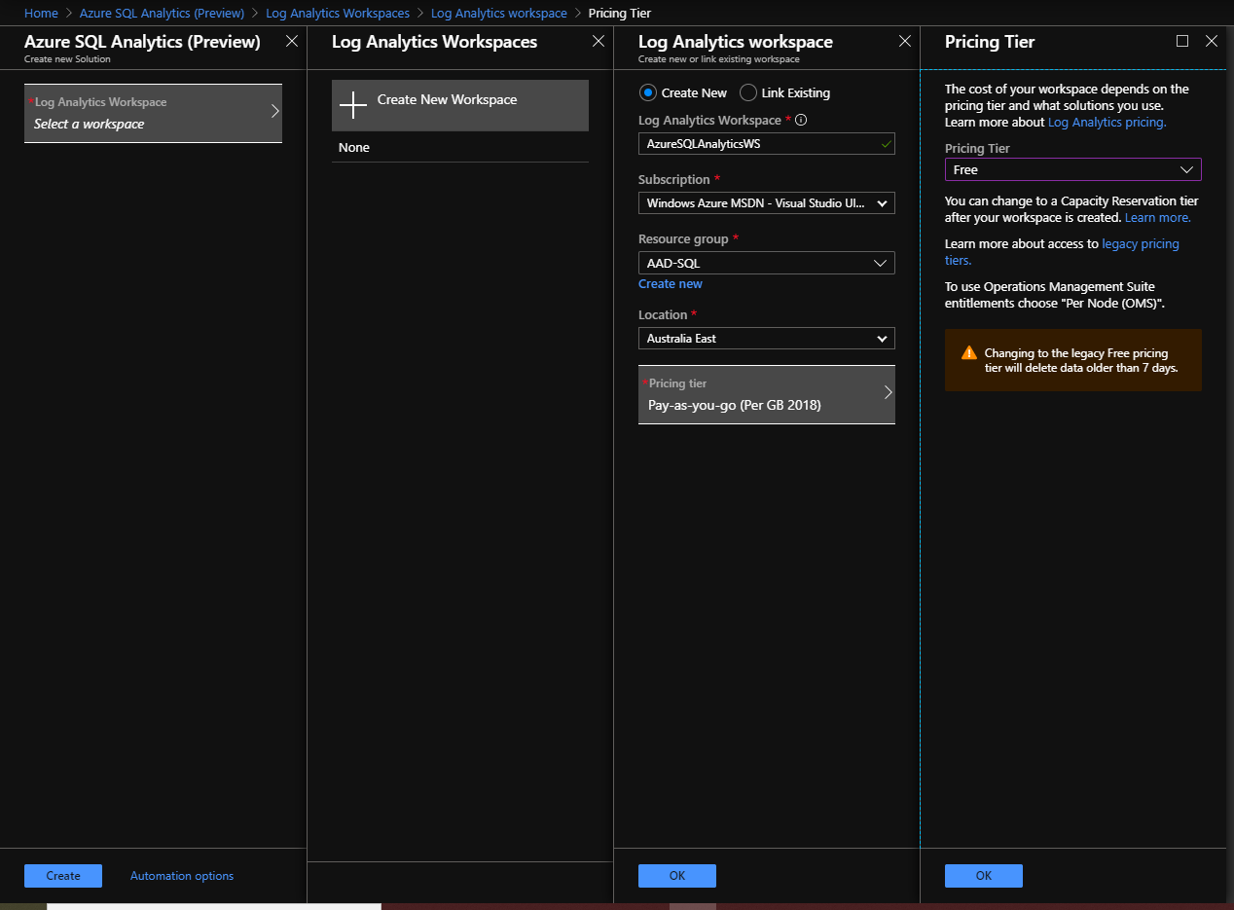1234x910 pixels.
Task: Open Log Analytics workspace breadcrumb
Action: pyautogui.click(x=499, y=14)
